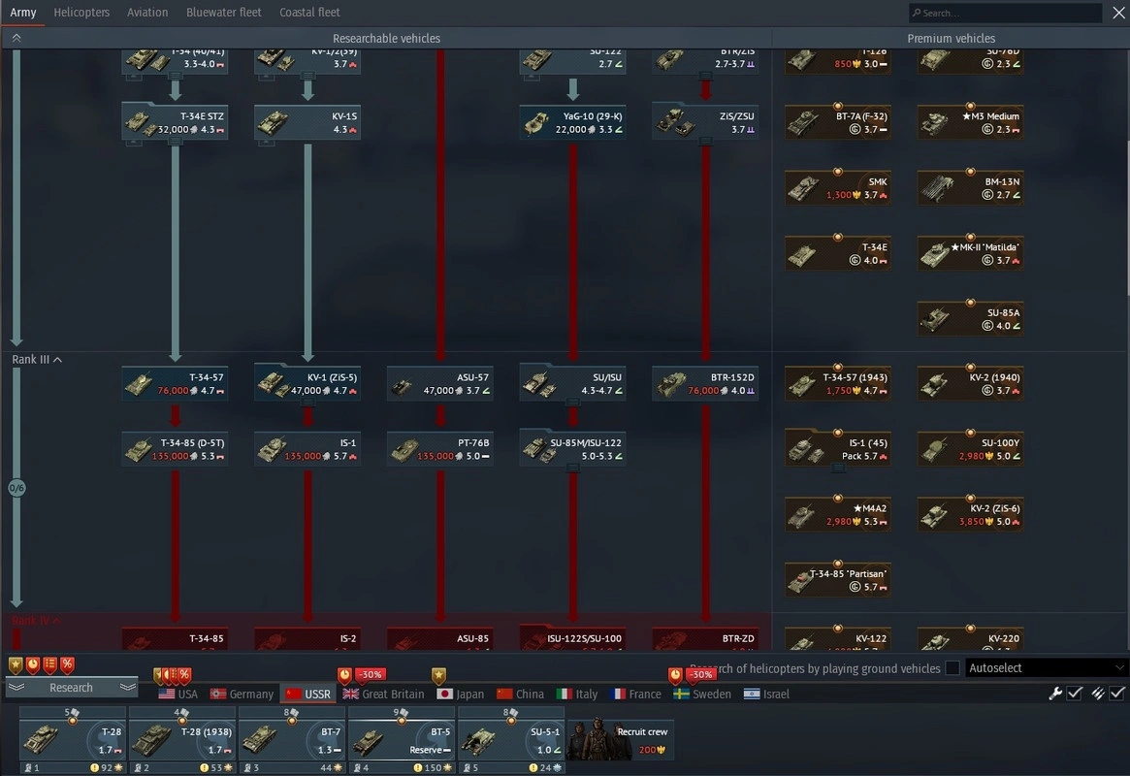The image size is (1130, 776).
Task: Select the BM-13N premium rocket truck
Action: point(971,188)
